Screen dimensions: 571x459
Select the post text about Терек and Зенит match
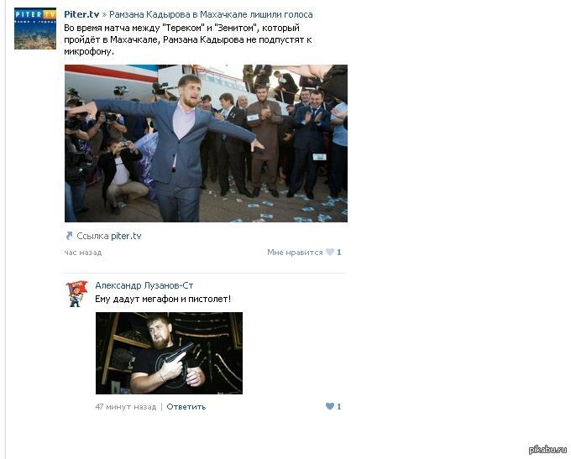tap(188, 39)
